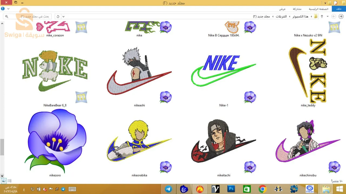Open the recent locations dropdown arrow
Screen dimensions: 346x194
point(328,16)
